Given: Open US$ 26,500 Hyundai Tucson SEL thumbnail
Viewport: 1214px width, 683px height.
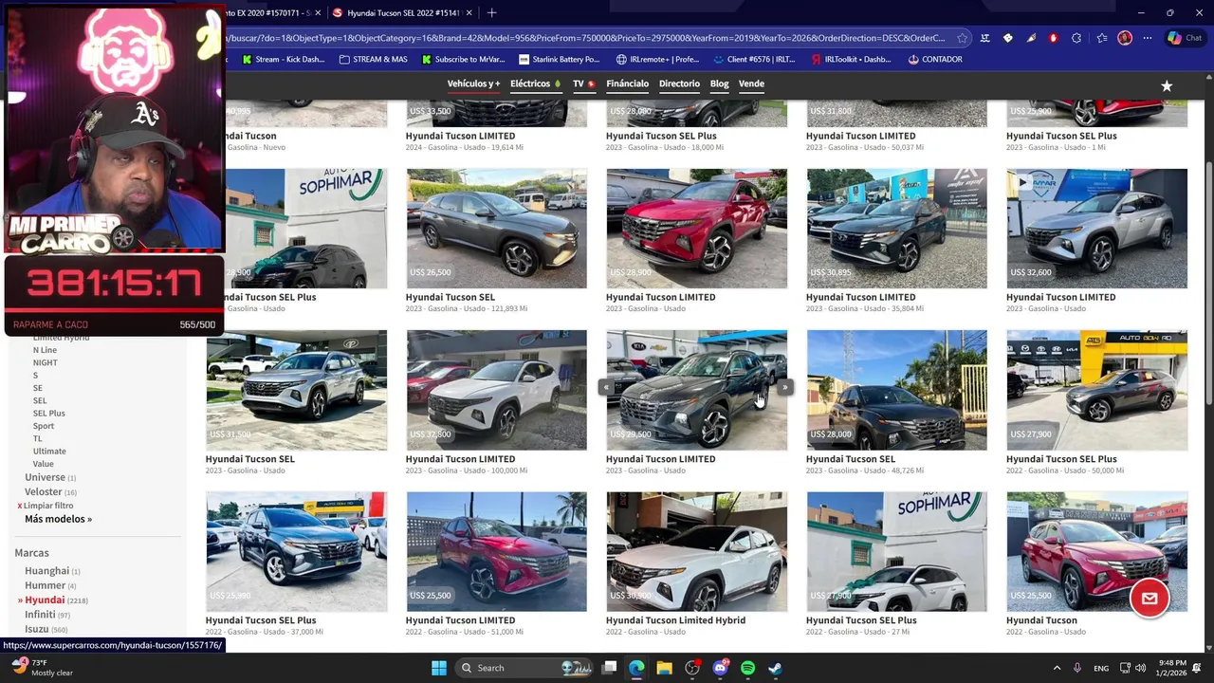Looking at the screenshot, I should click(x=496, y=229).
